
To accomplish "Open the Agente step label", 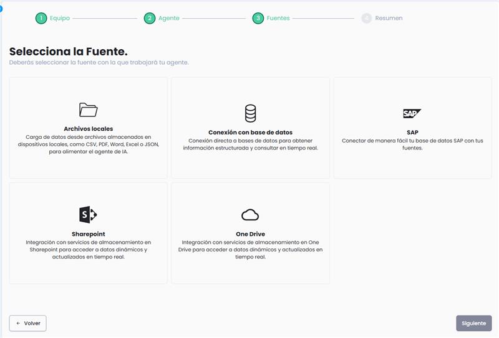I will click(168, 18).
